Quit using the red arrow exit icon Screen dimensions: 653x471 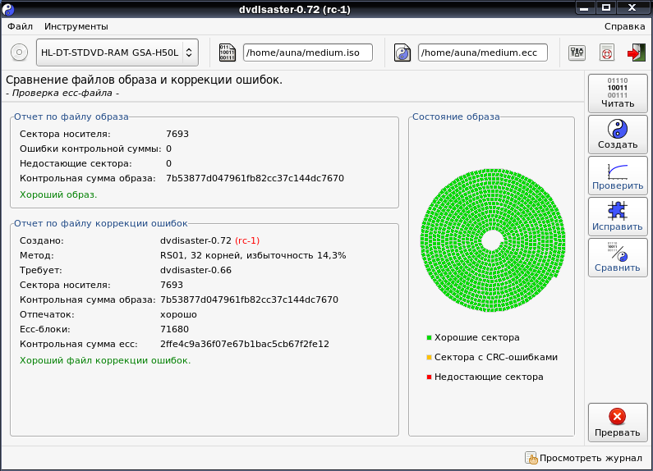pyautogui.click(x=636, y=53)
